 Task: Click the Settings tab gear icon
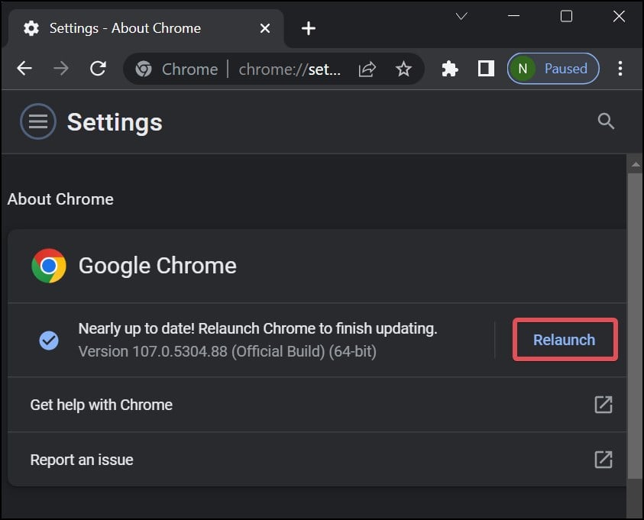tap(31, 28)
